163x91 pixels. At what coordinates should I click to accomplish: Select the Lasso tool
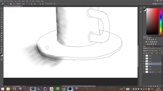tap(2, 13)
